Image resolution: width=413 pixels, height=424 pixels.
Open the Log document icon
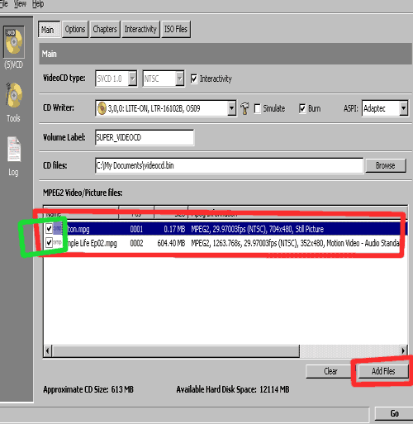tap(14, 149)
